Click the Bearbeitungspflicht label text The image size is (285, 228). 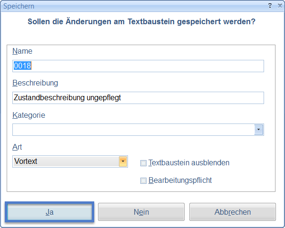point(180,180)
